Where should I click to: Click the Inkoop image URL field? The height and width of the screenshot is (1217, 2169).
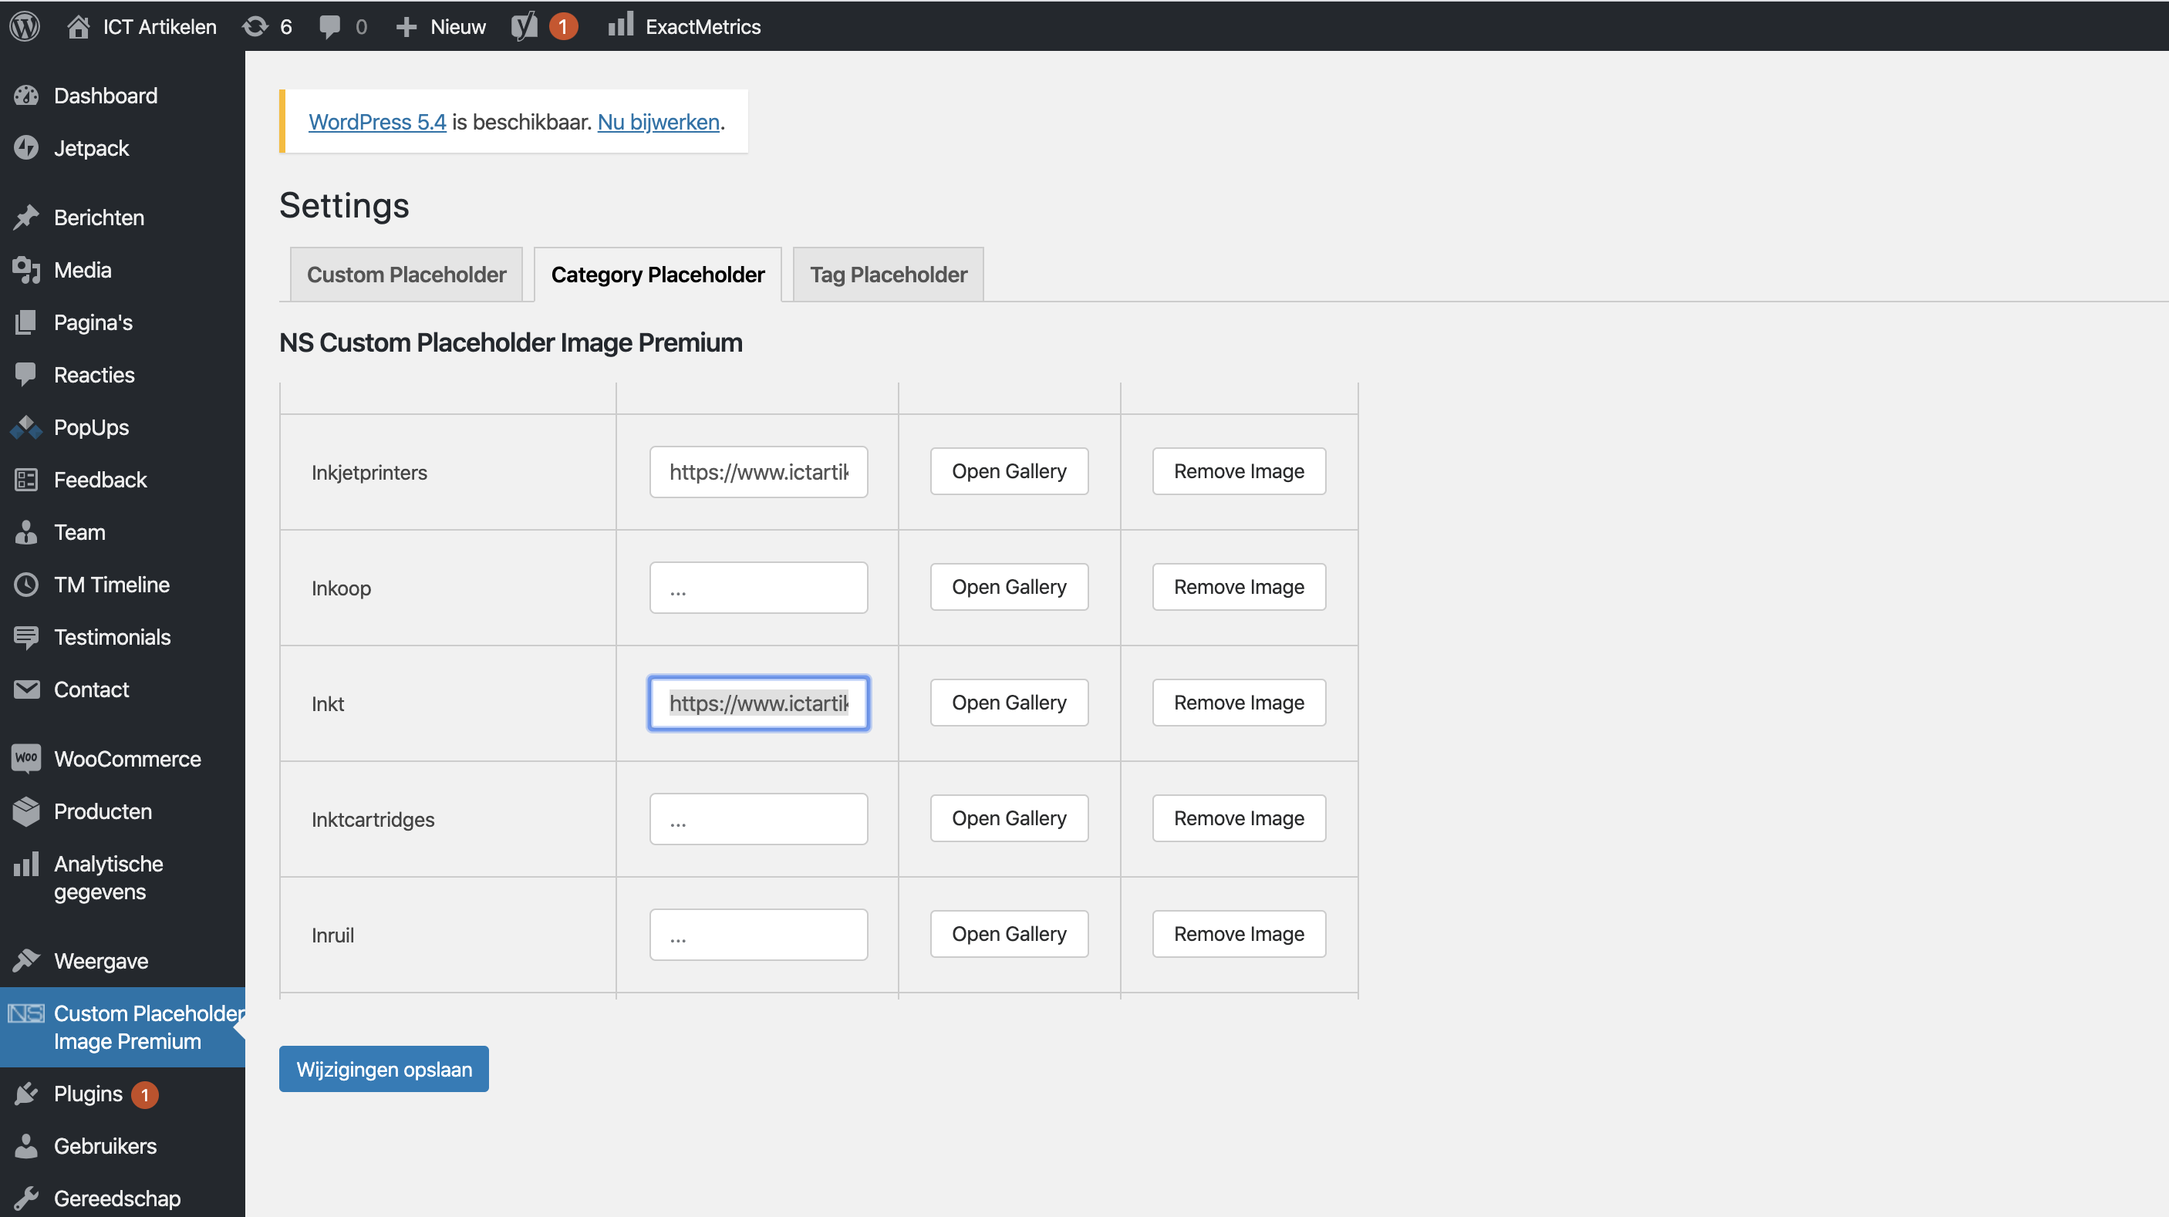tap(757, 588)
